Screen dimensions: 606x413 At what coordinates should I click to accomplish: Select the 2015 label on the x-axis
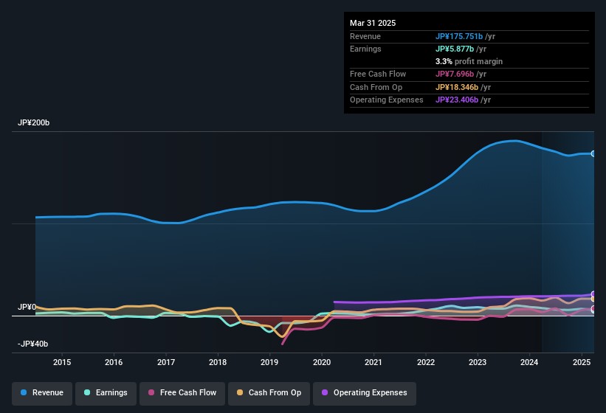(62, 362)
